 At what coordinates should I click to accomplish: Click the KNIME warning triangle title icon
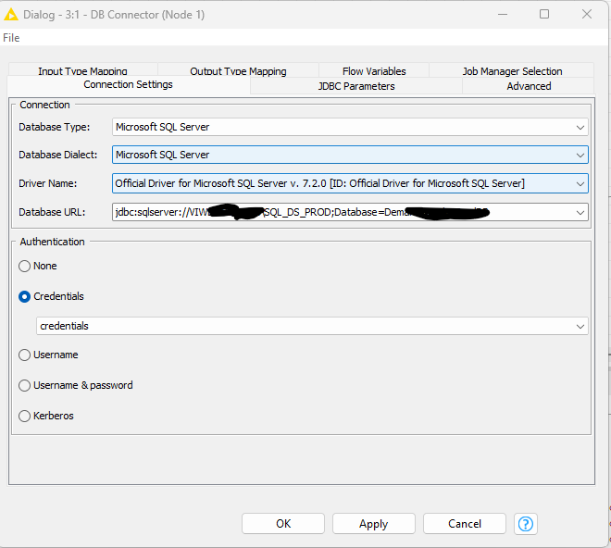[11, 15]
